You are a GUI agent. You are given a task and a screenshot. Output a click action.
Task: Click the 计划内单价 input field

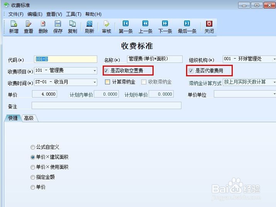[107, 94]
